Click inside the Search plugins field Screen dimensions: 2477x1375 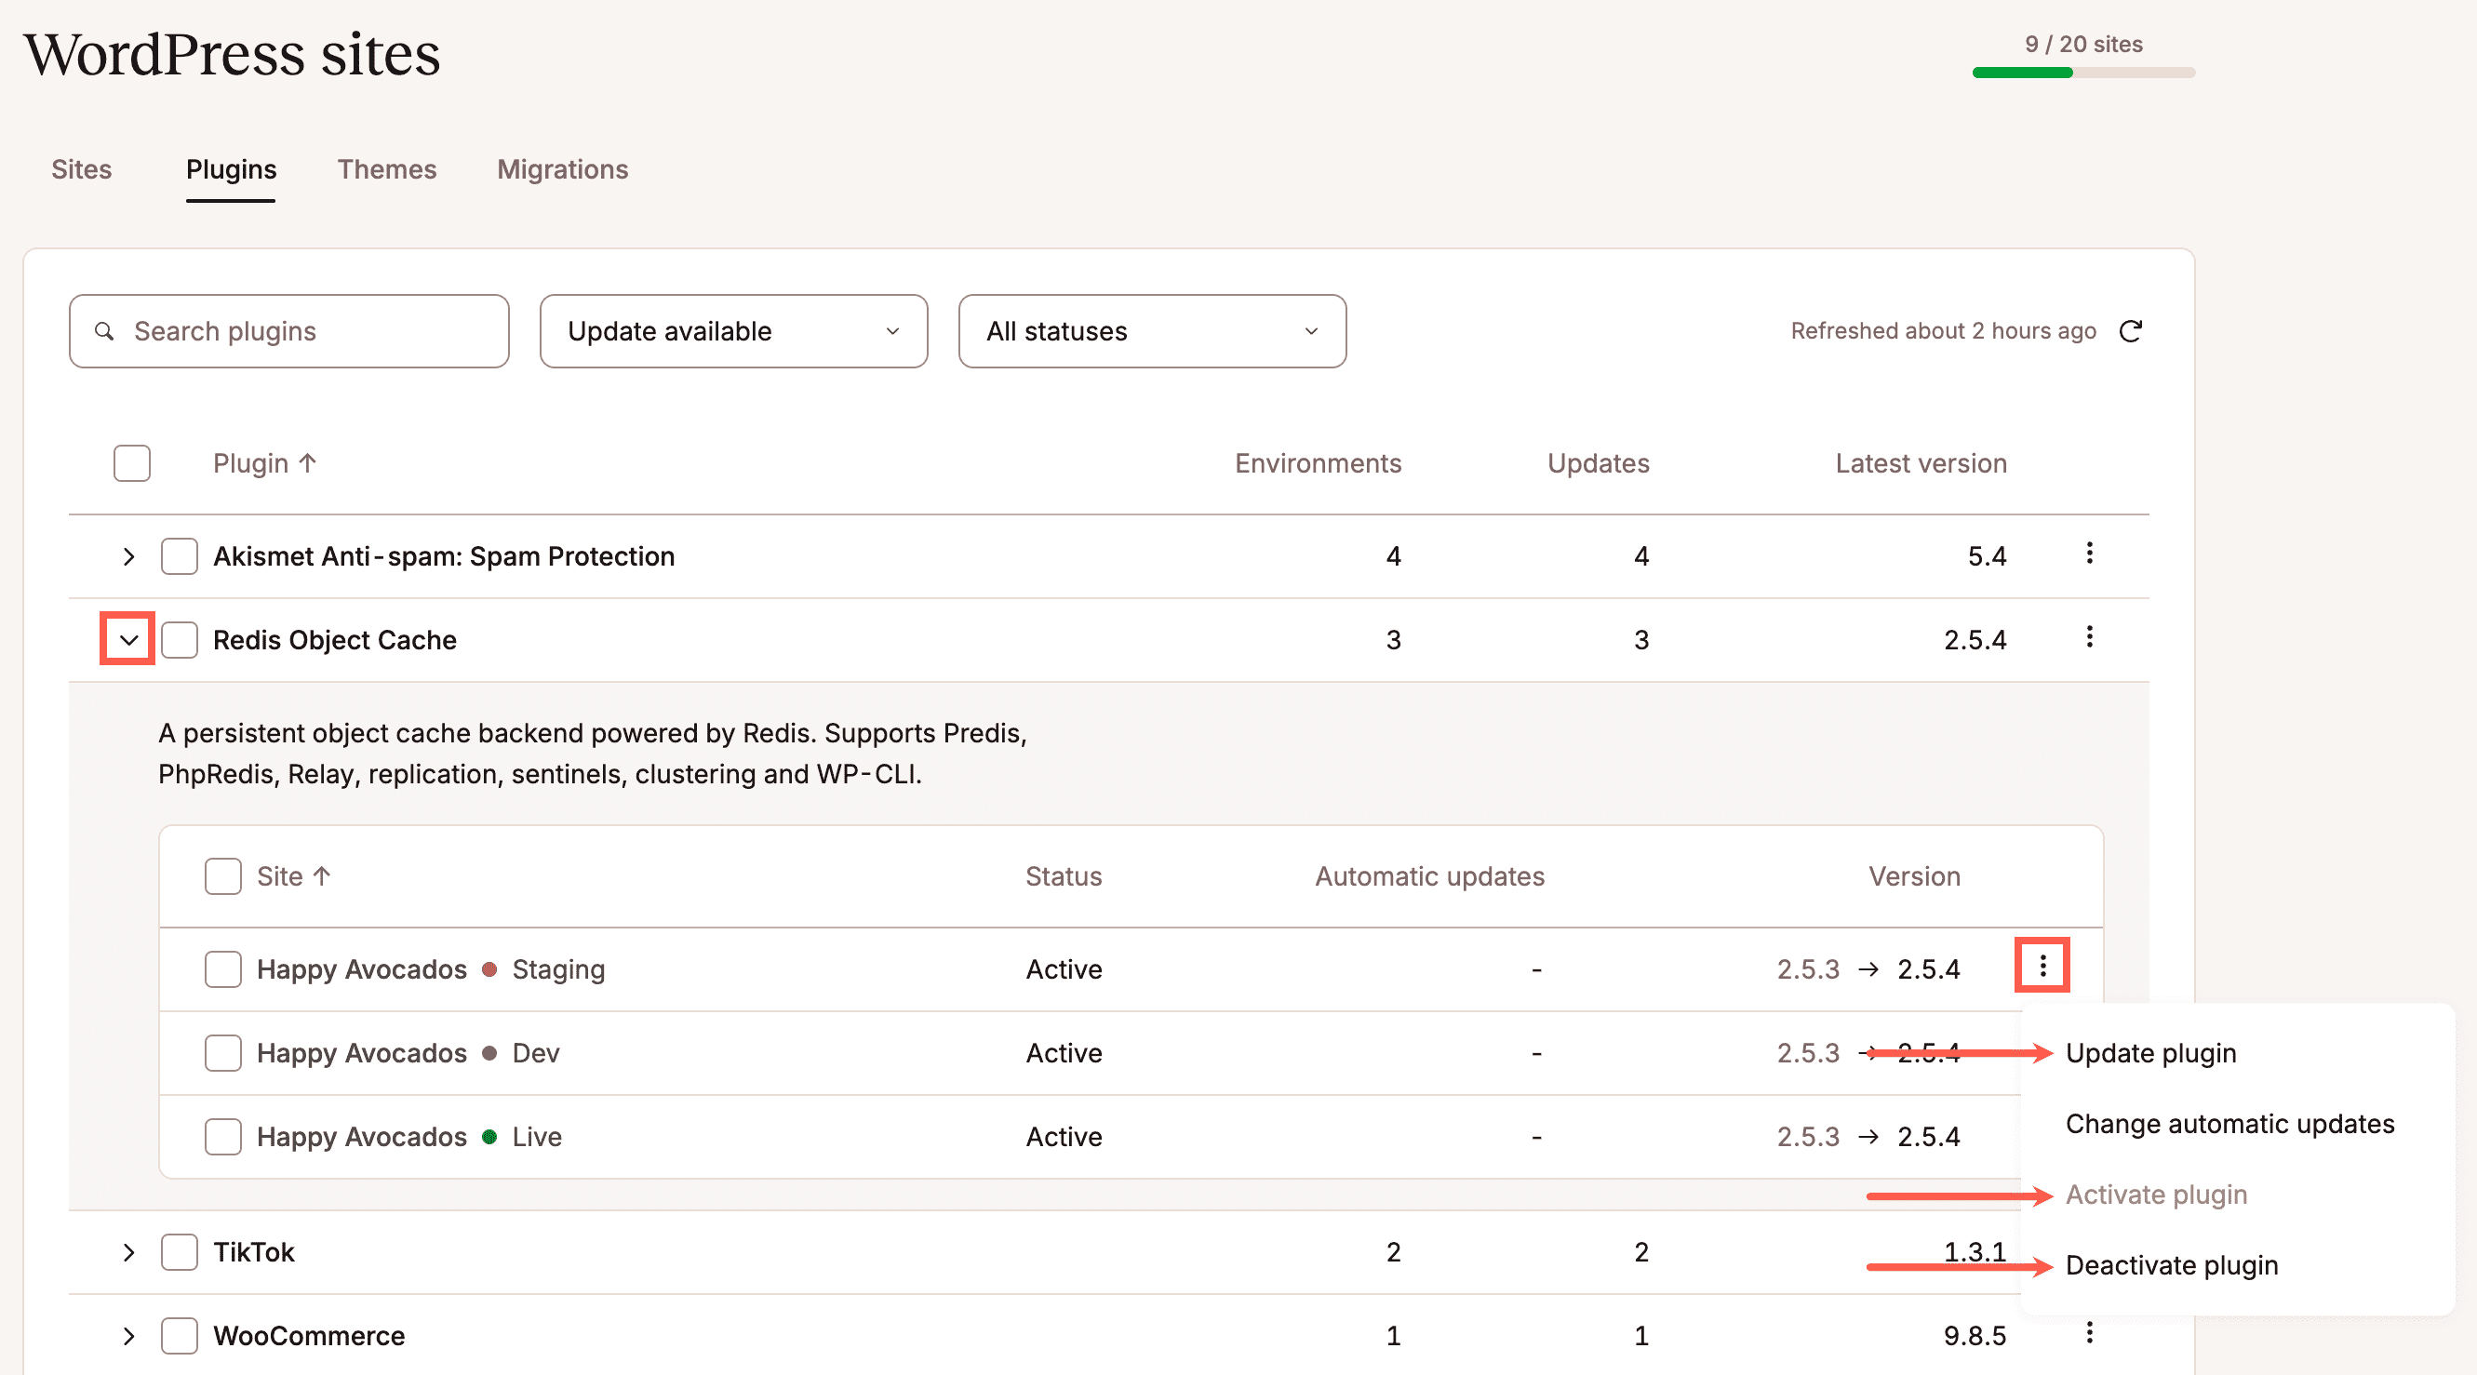(x=288, y=331)
